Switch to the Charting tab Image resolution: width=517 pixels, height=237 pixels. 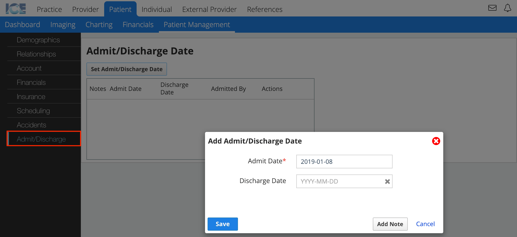tap(99, 25)
